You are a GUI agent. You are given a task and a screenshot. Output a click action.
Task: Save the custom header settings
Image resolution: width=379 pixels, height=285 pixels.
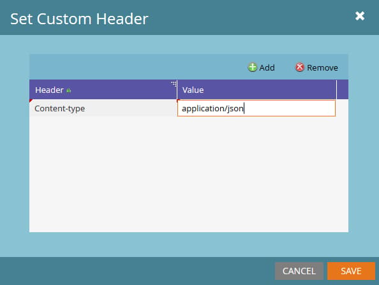pyautogui.click(x=351, y=271)
